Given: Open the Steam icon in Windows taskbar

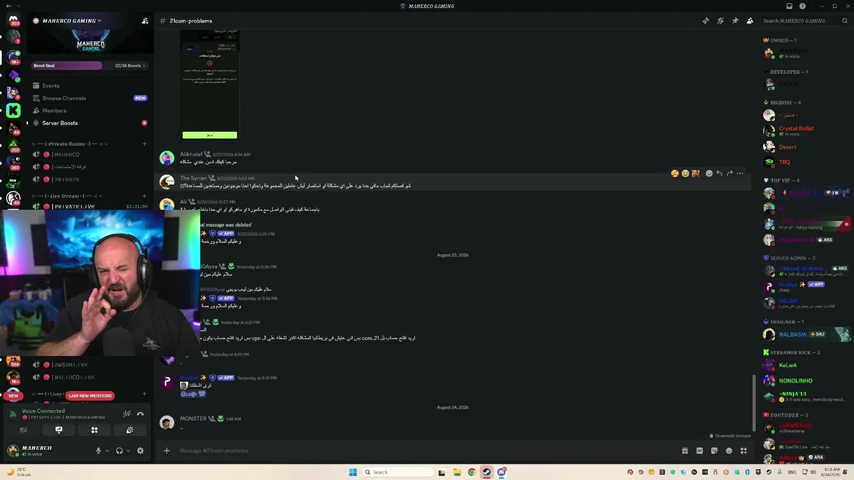Looking at the screenshot, I should [486, 472].
